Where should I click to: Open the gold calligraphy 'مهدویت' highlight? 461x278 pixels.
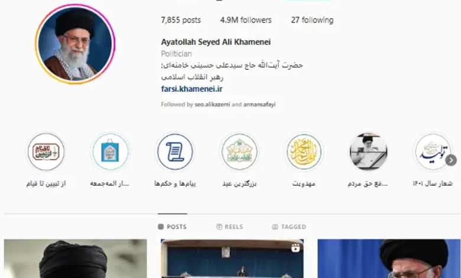304,152
